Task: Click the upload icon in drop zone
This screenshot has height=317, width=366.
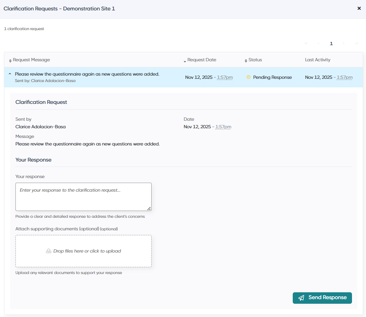Action: coord(48,251)
